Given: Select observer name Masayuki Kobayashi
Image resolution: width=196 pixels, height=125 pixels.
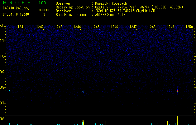Looking at the screenshot, I should pyautogui.click(x=112, y=3).
